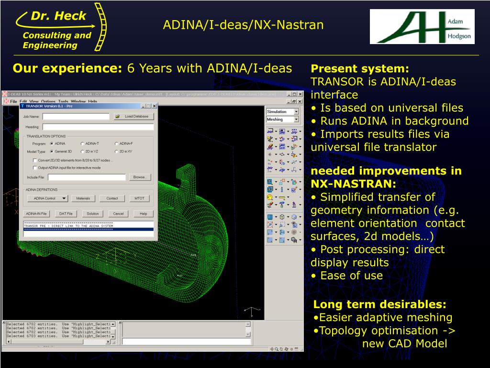Select the yellow ruler measure icon

(x=282, y=197)
